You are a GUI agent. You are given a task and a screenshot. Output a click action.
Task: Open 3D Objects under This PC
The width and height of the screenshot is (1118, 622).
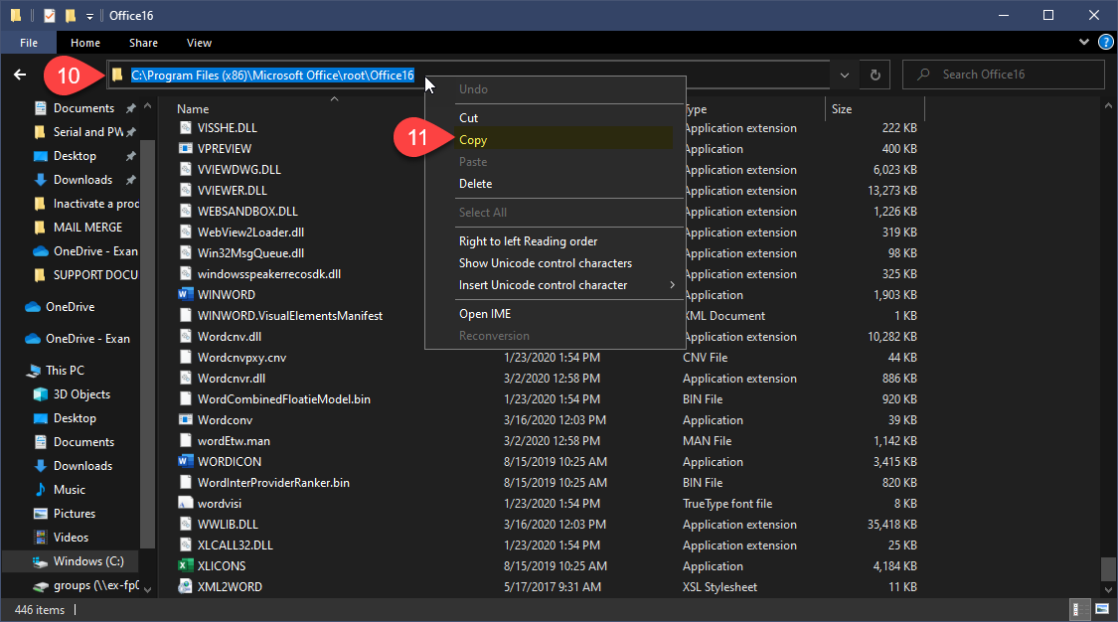pos(82,394)
